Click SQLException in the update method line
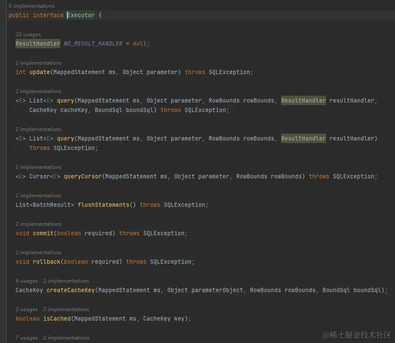This screenshot has height=343, width=395. [x=229, y=72]
